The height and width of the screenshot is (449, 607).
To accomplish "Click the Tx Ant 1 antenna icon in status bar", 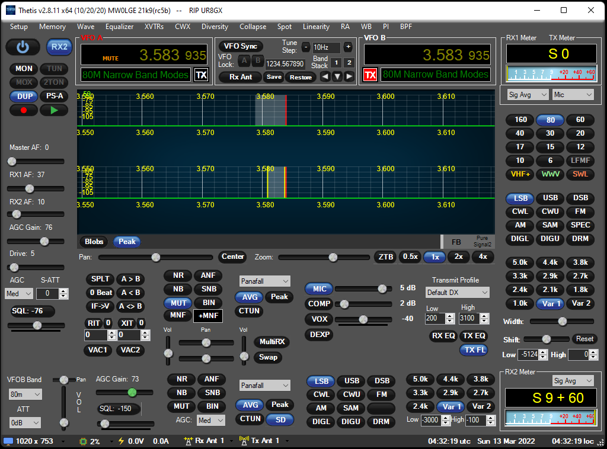I will coord(244,441).
